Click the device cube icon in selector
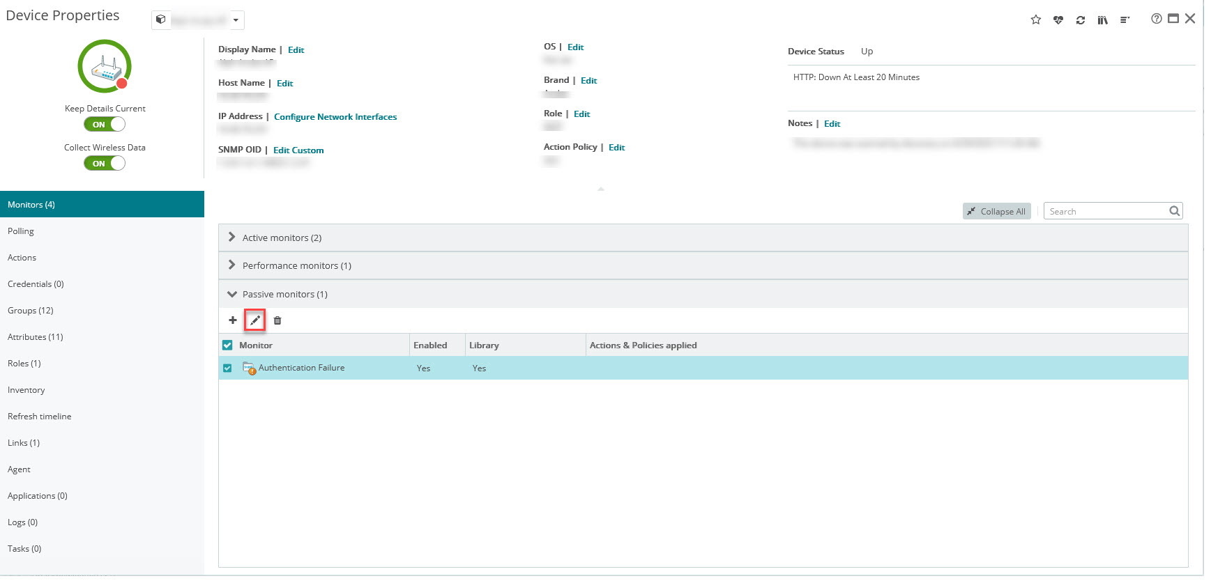 160,20
